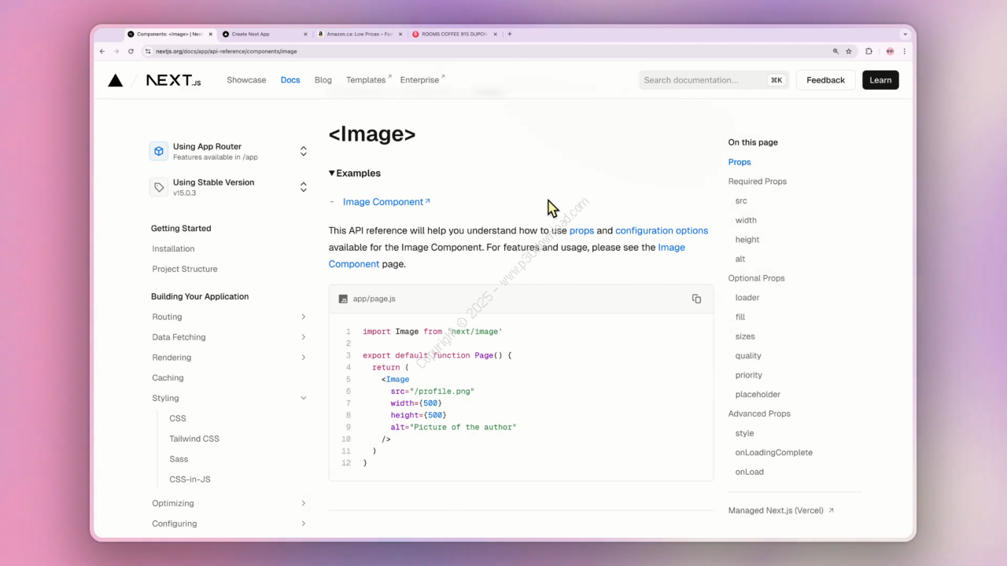
Task: Close the Create Next App tab
Action: 305,34
